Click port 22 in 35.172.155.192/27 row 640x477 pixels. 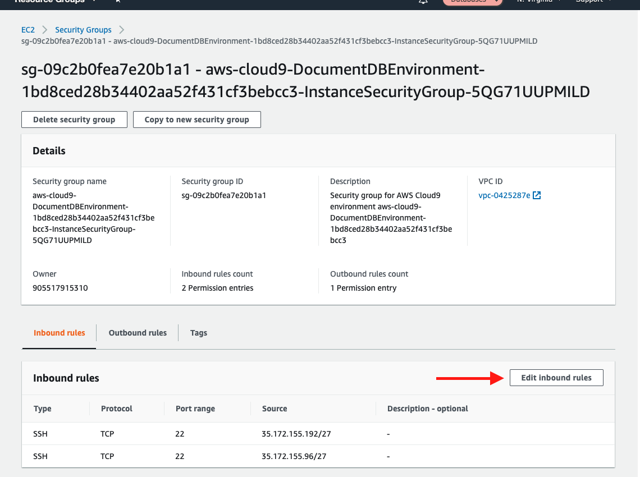point(180,434)
